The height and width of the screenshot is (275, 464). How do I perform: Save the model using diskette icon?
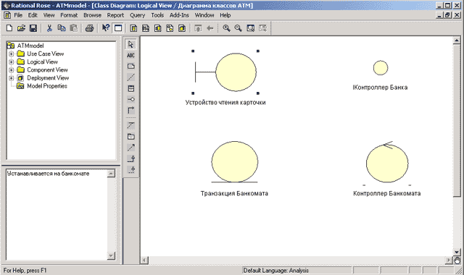[33, 28]
